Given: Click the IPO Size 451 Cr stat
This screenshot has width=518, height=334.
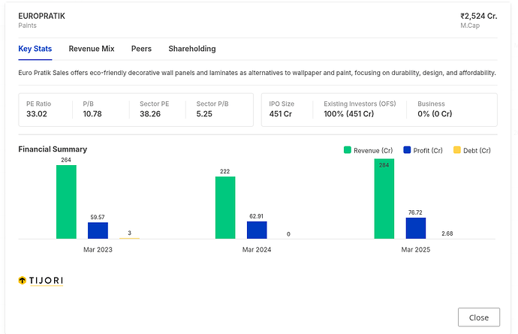Looking at the screenshot, I should pyautogui.click(x=282, y=114).
